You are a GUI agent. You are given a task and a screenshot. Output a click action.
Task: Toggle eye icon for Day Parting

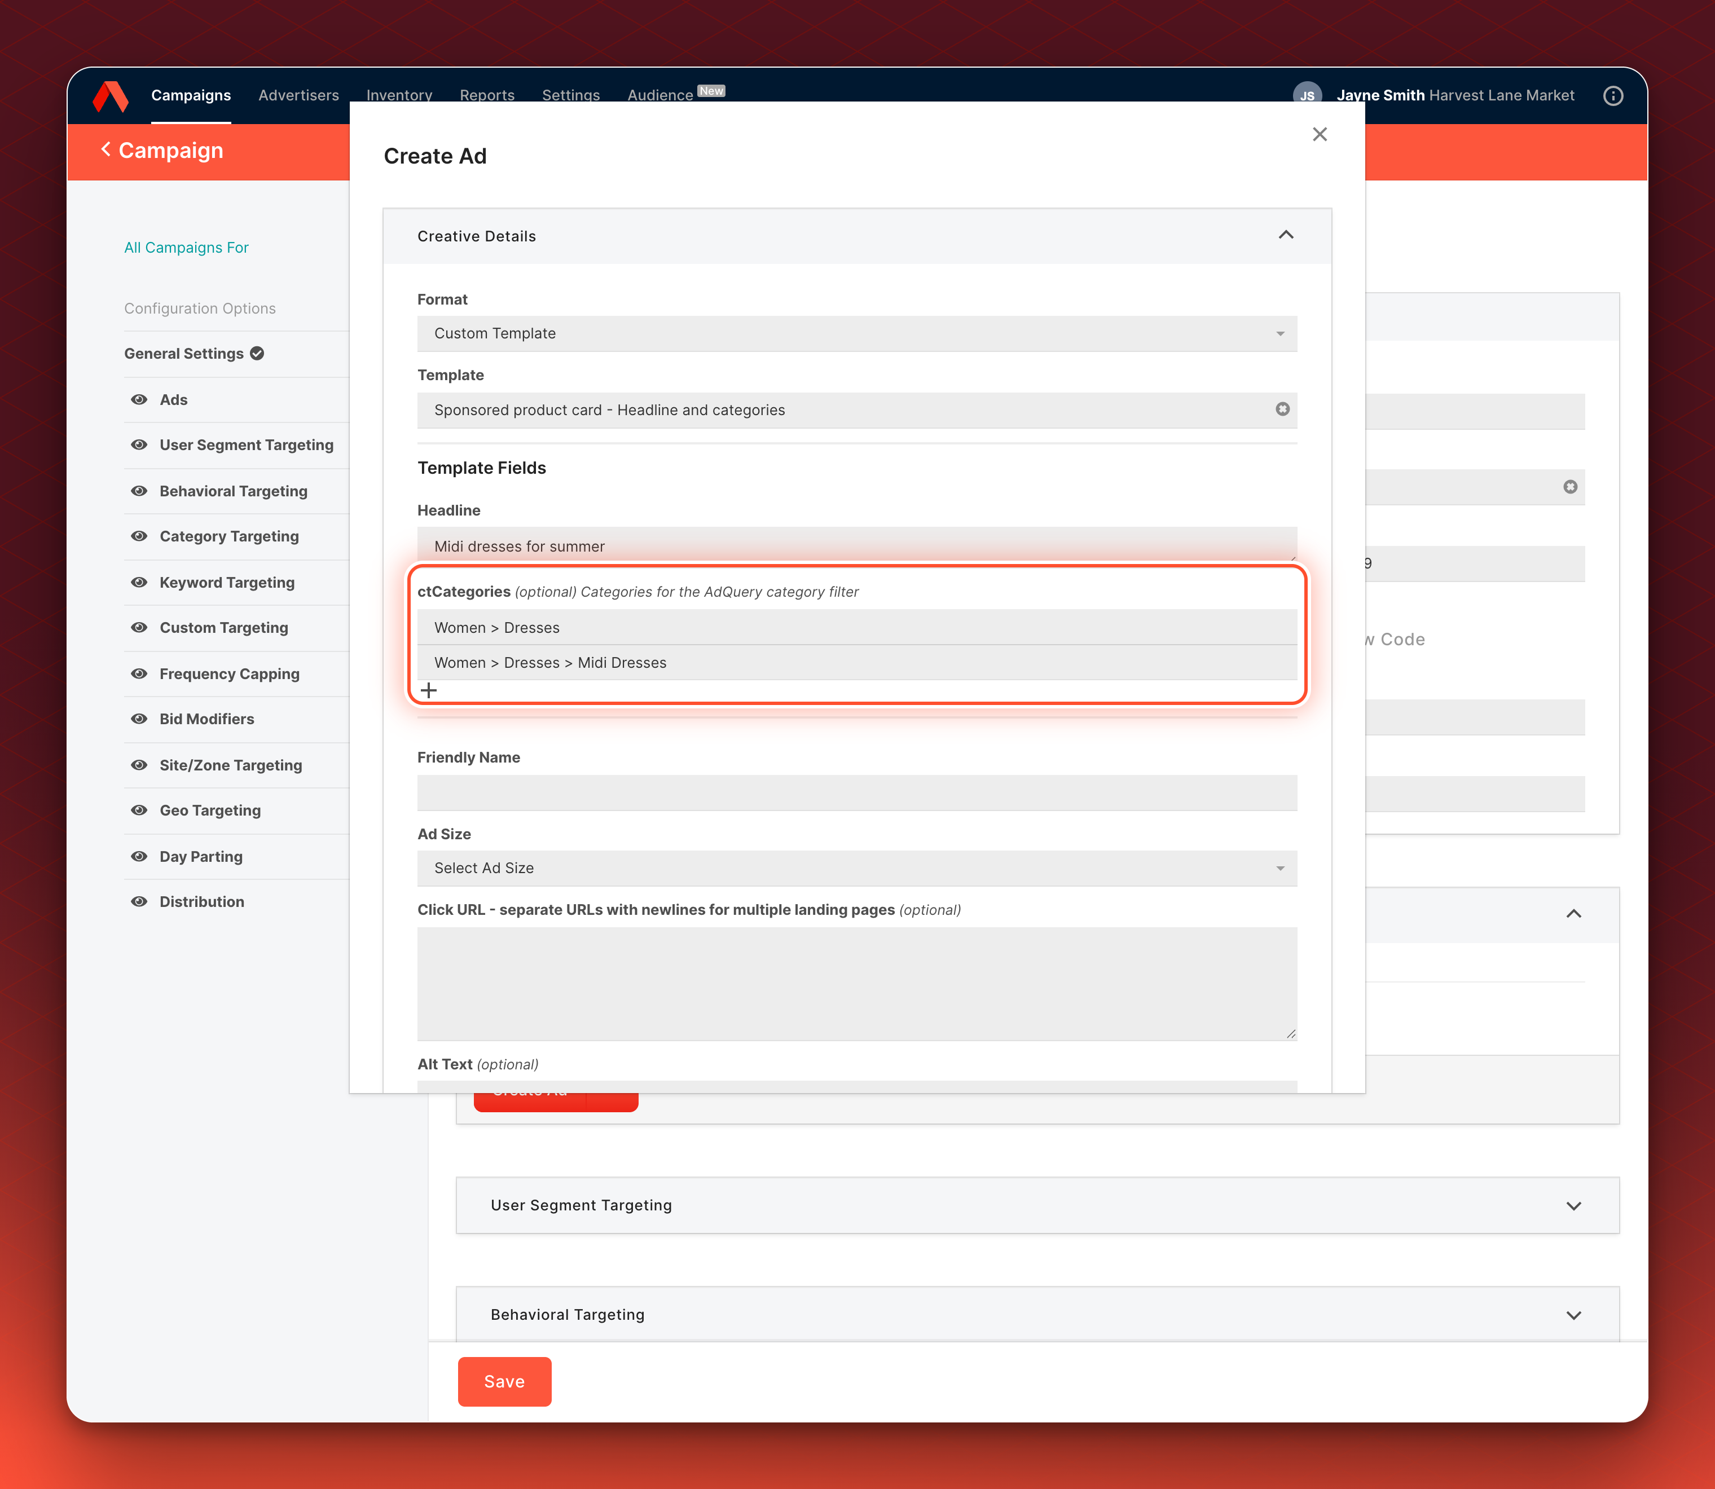point(139,857)
